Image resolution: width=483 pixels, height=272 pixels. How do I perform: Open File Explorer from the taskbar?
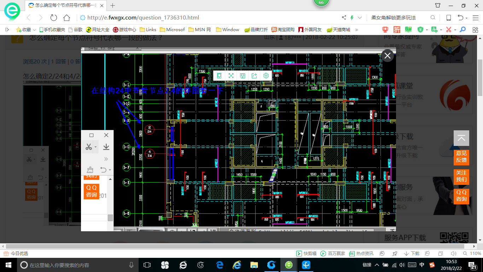254,265
